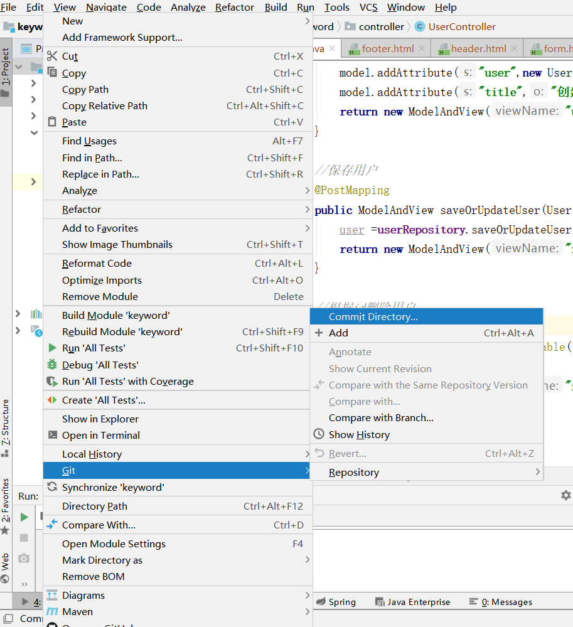Viewport: 573px width, 627px height.
Task: Choose Directory Path entry
Action: (178, 506)
